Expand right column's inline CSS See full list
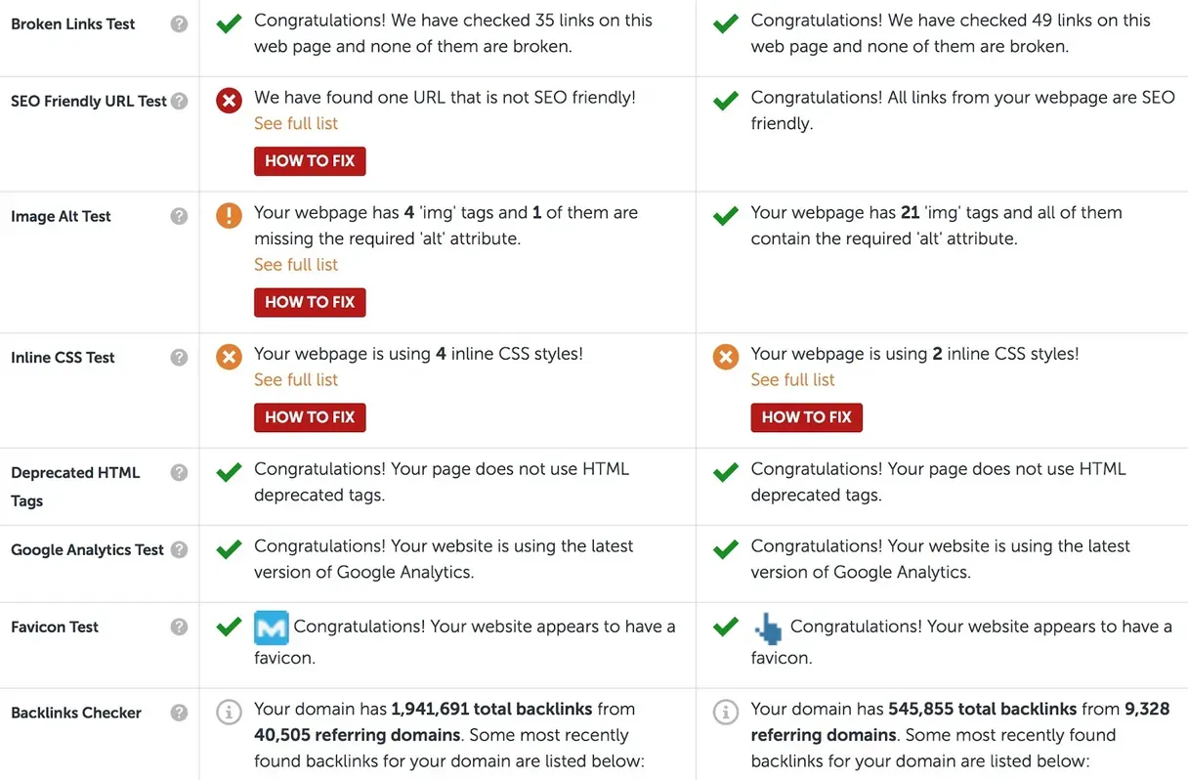The height and width of the screenshot is (780, 1188). (792, 379)
